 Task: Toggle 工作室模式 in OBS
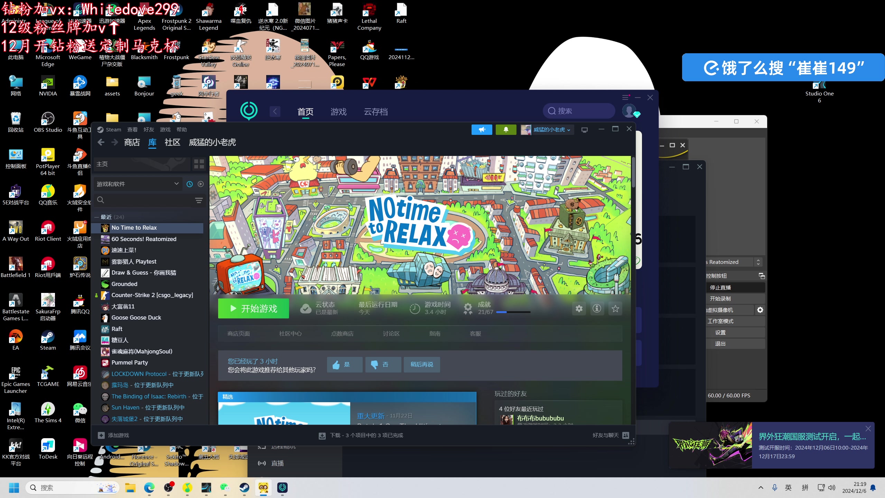click(x=735, y=321)
